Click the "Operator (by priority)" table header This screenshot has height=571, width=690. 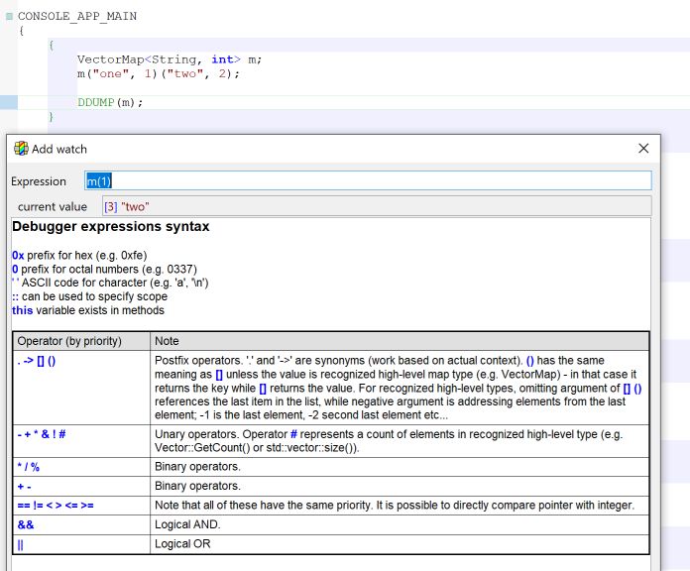point(69,341)
